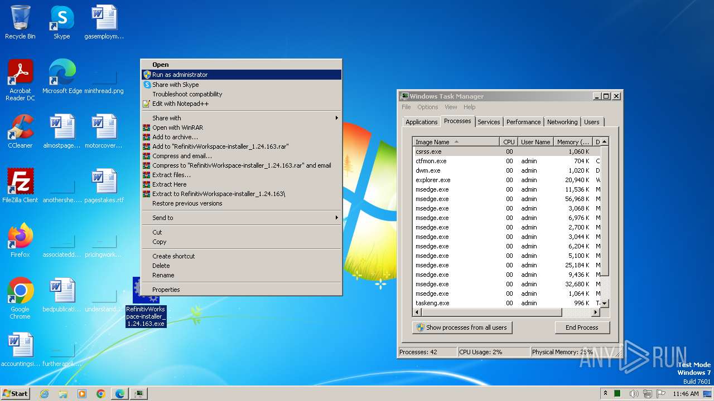This screenshot has width=714, height=401.
Task: Choose Cut in context menu
Action: 241,232
